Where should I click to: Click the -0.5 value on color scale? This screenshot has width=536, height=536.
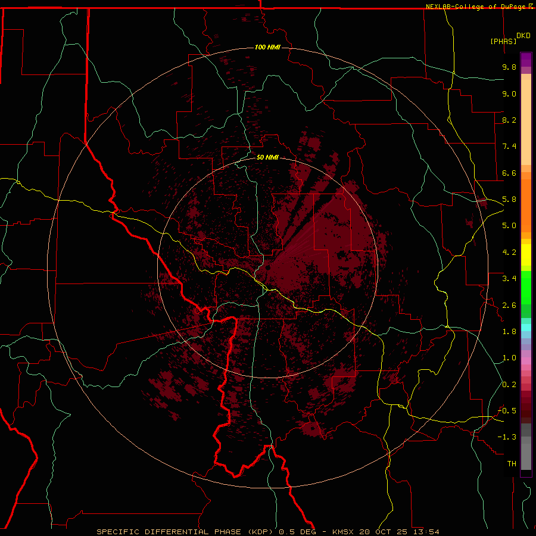point(507,411)
